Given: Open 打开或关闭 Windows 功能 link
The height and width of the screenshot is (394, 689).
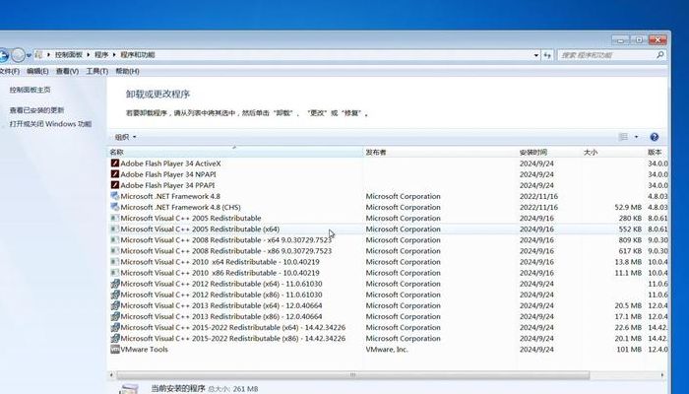Looking at the screenshot, I should coord(50,124).
